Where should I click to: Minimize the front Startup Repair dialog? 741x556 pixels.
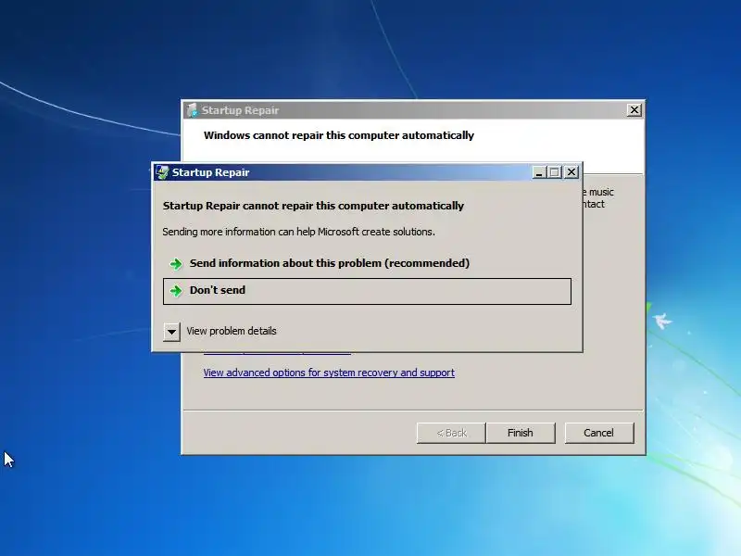point(539,172)
